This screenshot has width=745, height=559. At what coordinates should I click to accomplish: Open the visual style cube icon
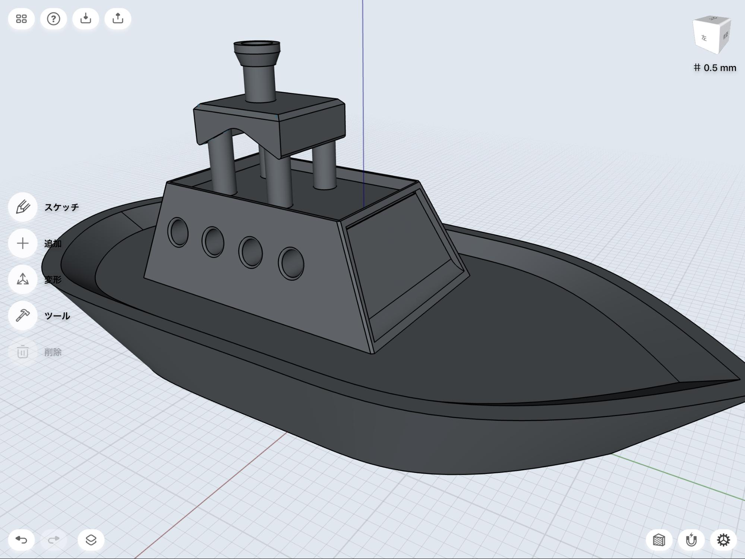(659, 540)
